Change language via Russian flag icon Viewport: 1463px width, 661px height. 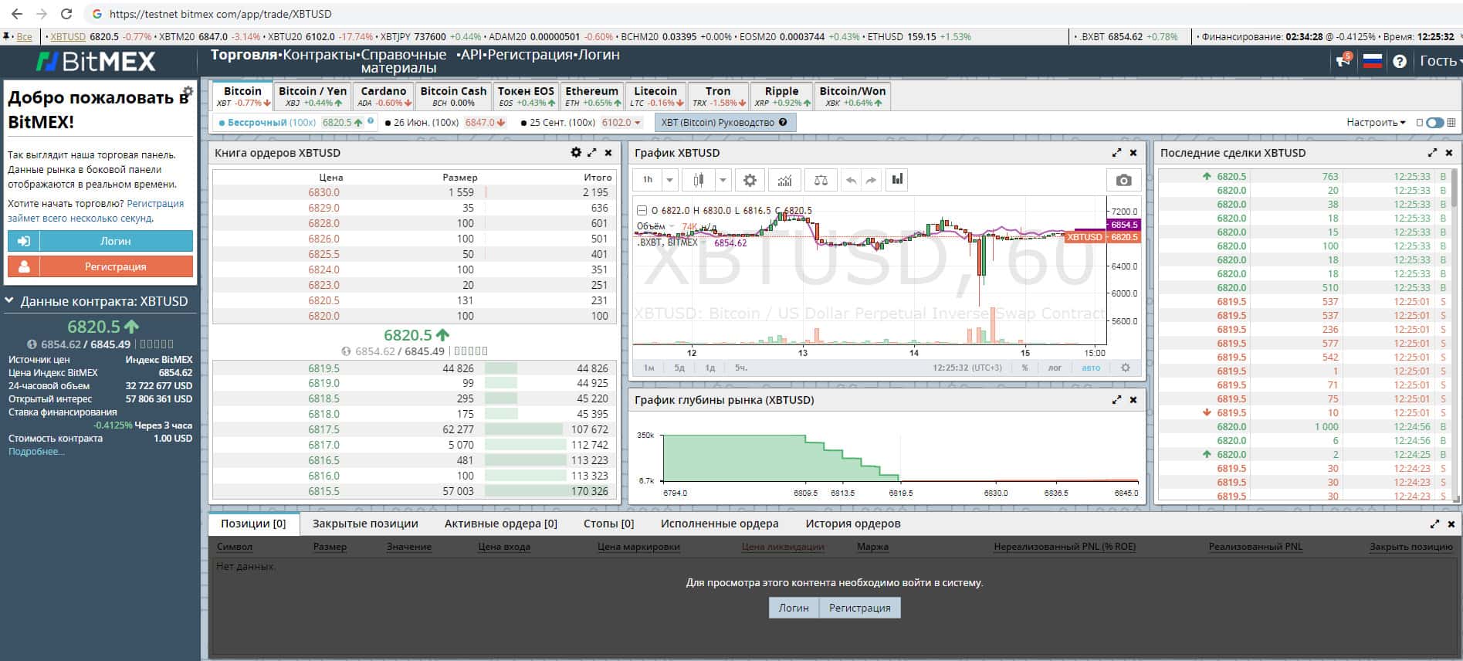(x=1372, y=61)
